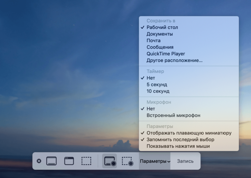
Task: Choose Рабочий стол as save location
Action: pos(189,27)
